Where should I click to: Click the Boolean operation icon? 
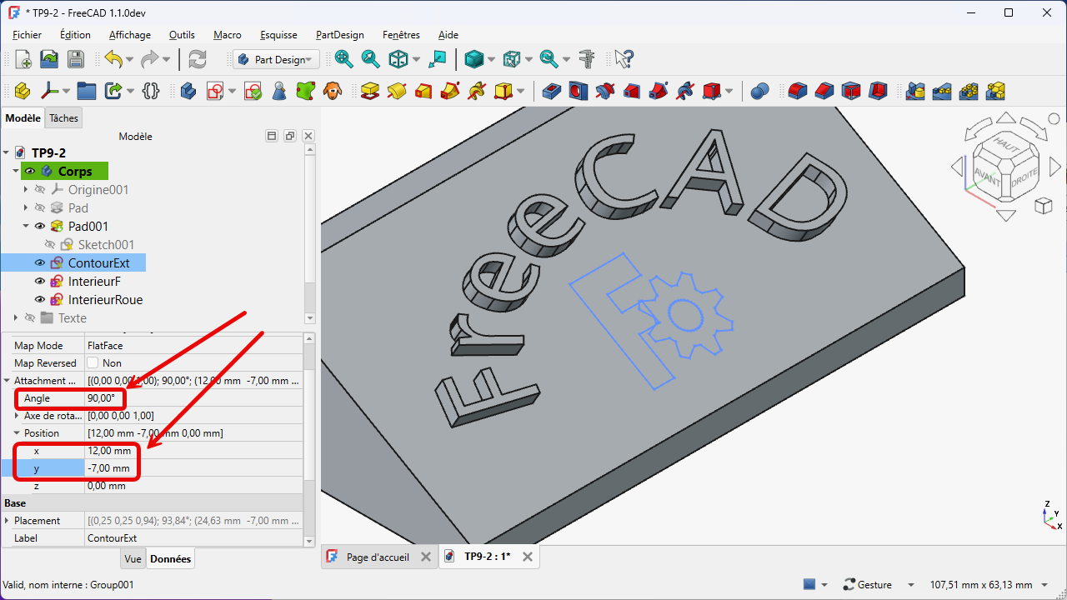point(759,91)
